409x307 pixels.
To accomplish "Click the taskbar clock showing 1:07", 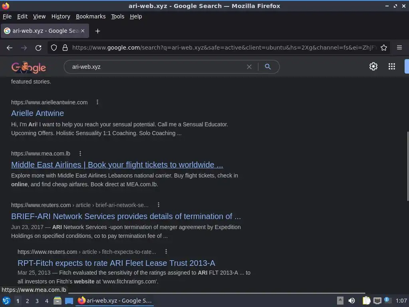I will 401,301.
